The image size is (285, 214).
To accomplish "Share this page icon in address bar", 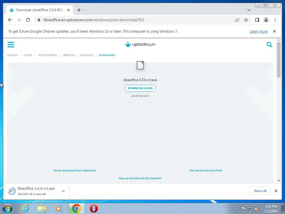I will (237, 20).
